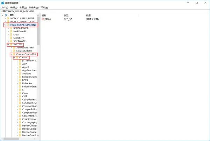
Task: Click the ACPI folder icon
Action: point(20,64)
